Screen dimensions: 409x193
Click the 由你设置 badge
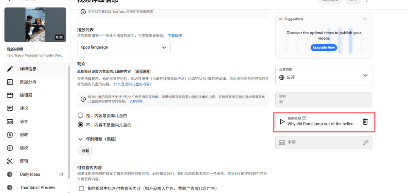point(143,71)
